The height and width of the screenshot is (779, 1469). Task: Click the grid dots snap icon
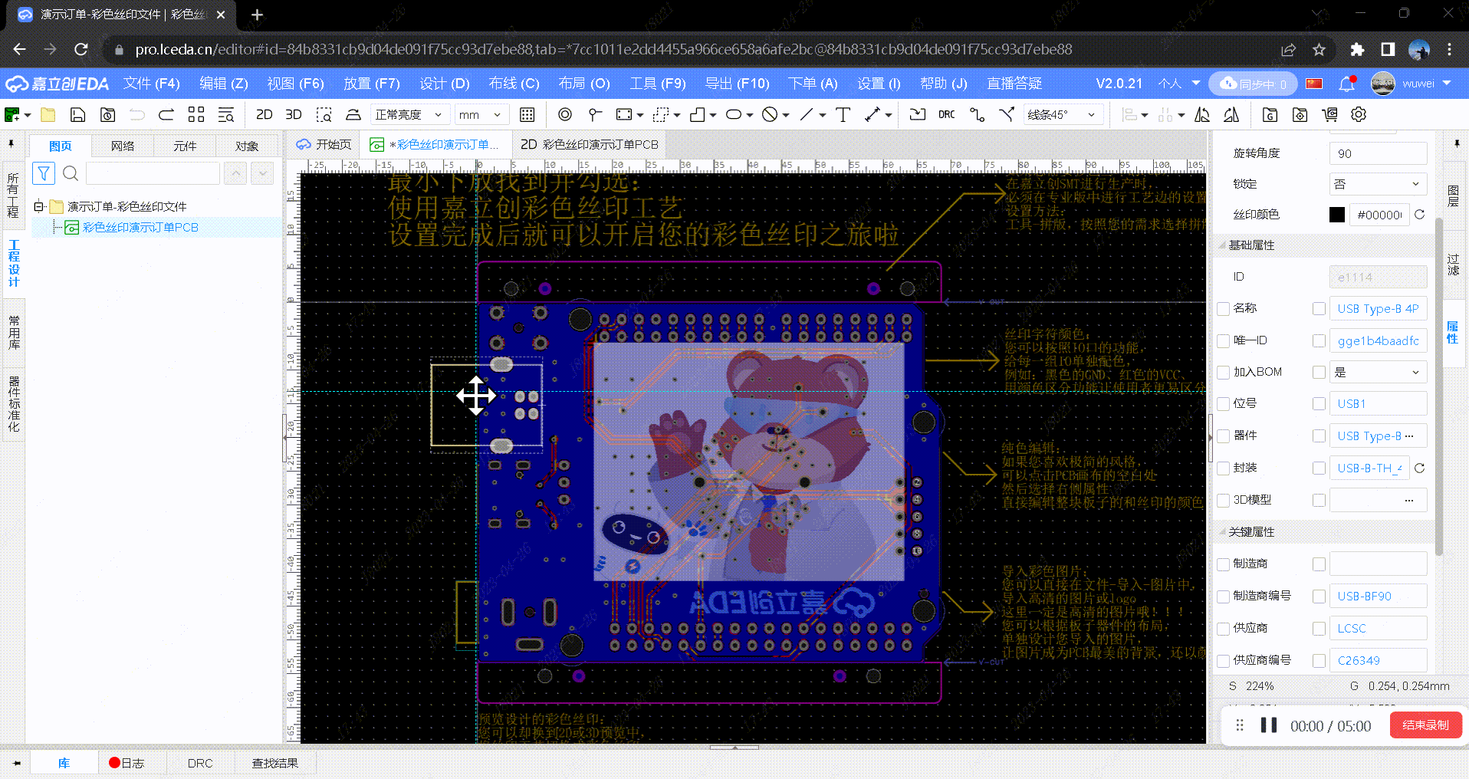tap(527, 115)
